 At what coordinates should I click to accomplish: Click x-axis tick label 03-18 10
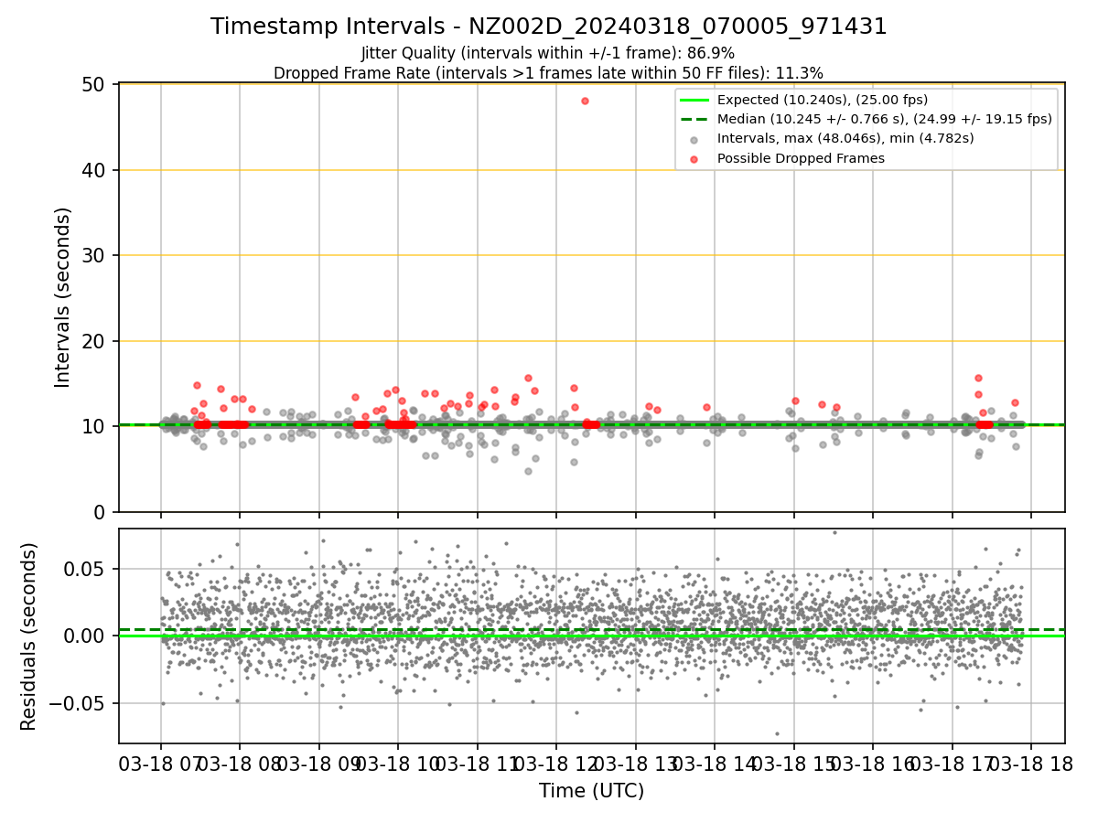point(398,763)
